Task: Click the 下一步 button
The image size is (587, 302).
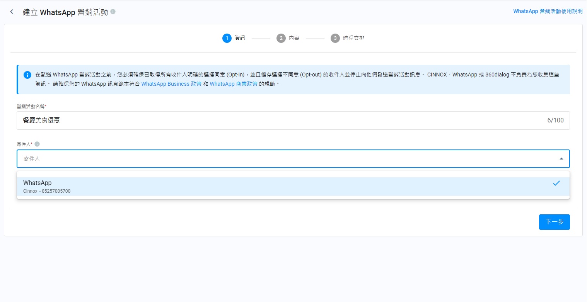Action: click(554, 222)
